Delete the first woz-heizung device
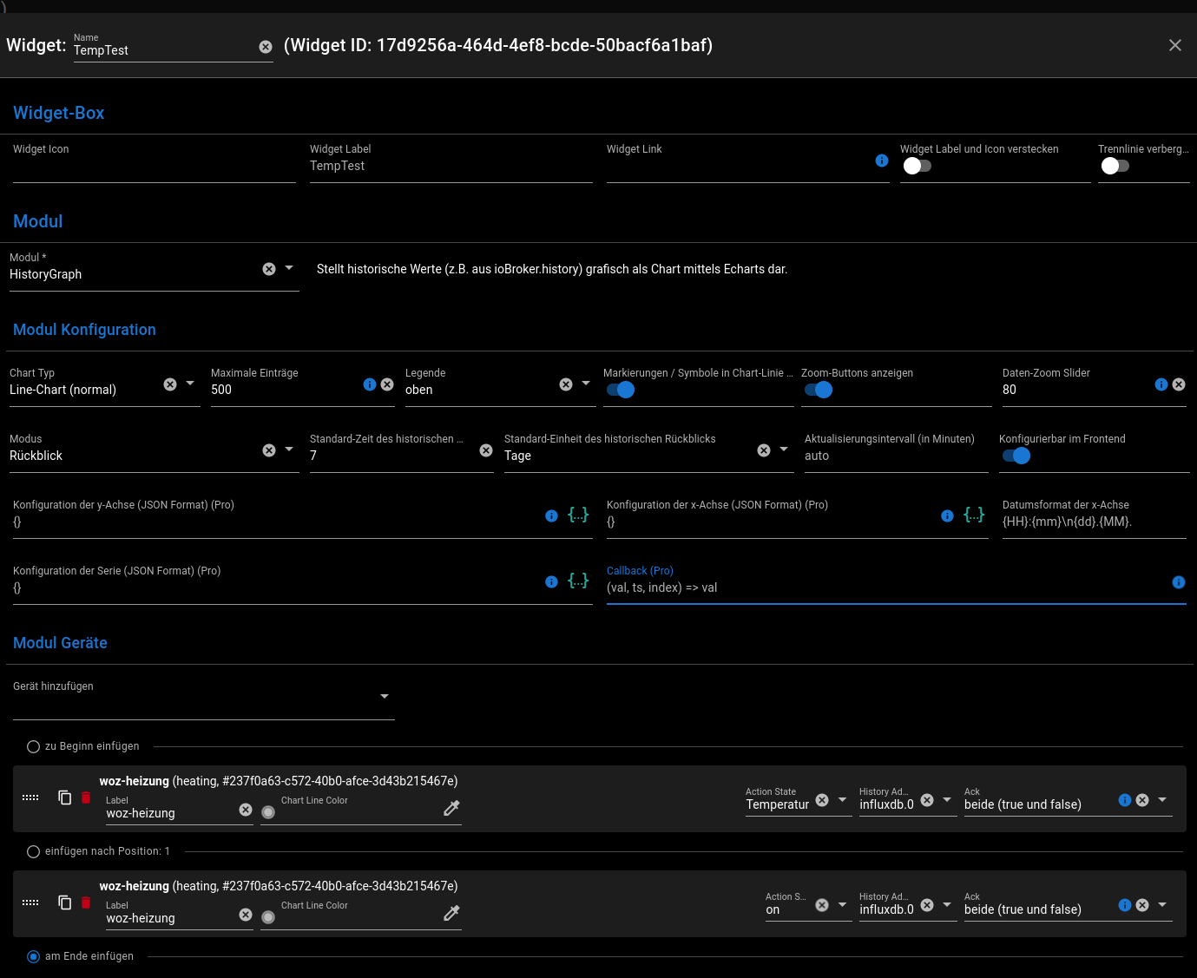The height and width of the screenshot is (978, 1197). pyautogui.click(x=86, y=797)
